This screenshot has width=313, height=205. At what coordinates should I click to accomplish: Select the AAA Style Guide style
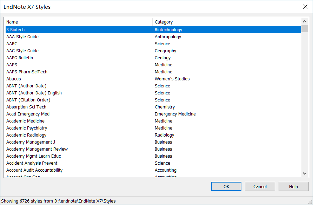[x=153, y=37]
